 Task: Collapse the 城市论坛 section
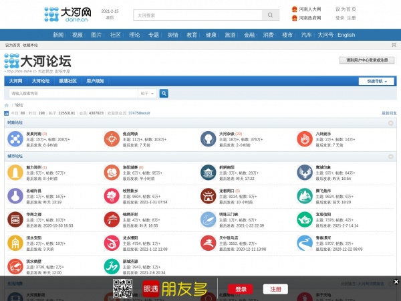(x=391, y=156)
